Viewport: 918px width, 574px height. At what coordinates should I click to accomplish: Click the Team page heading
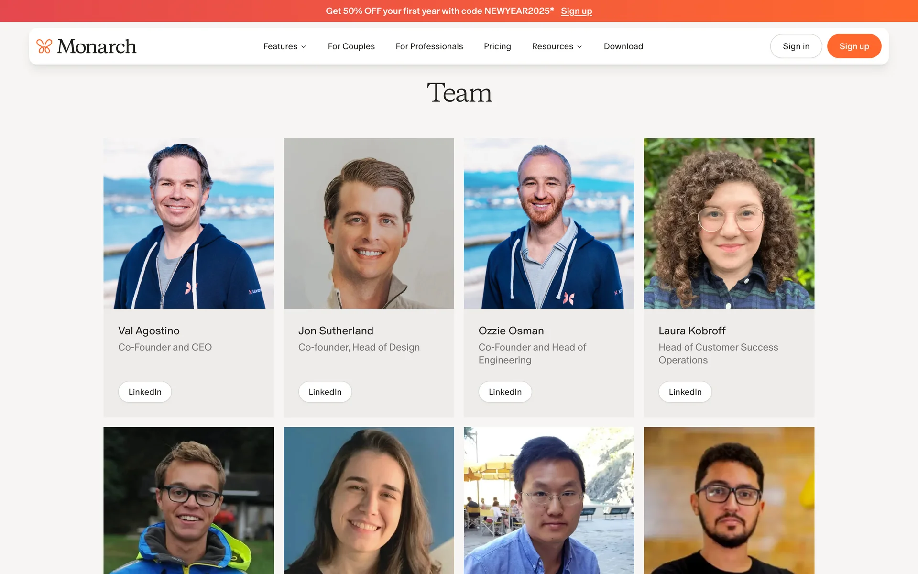click(x=459, y=93)
